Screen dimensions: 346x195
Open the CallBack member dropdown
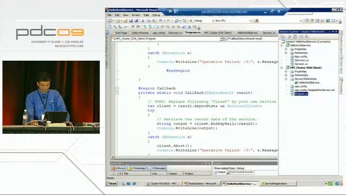pos(251,38)
